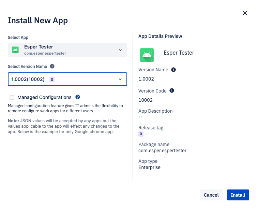257x212 pixels.
Task: Click the release tag 0 badge in version field
Action: [52, 80]
